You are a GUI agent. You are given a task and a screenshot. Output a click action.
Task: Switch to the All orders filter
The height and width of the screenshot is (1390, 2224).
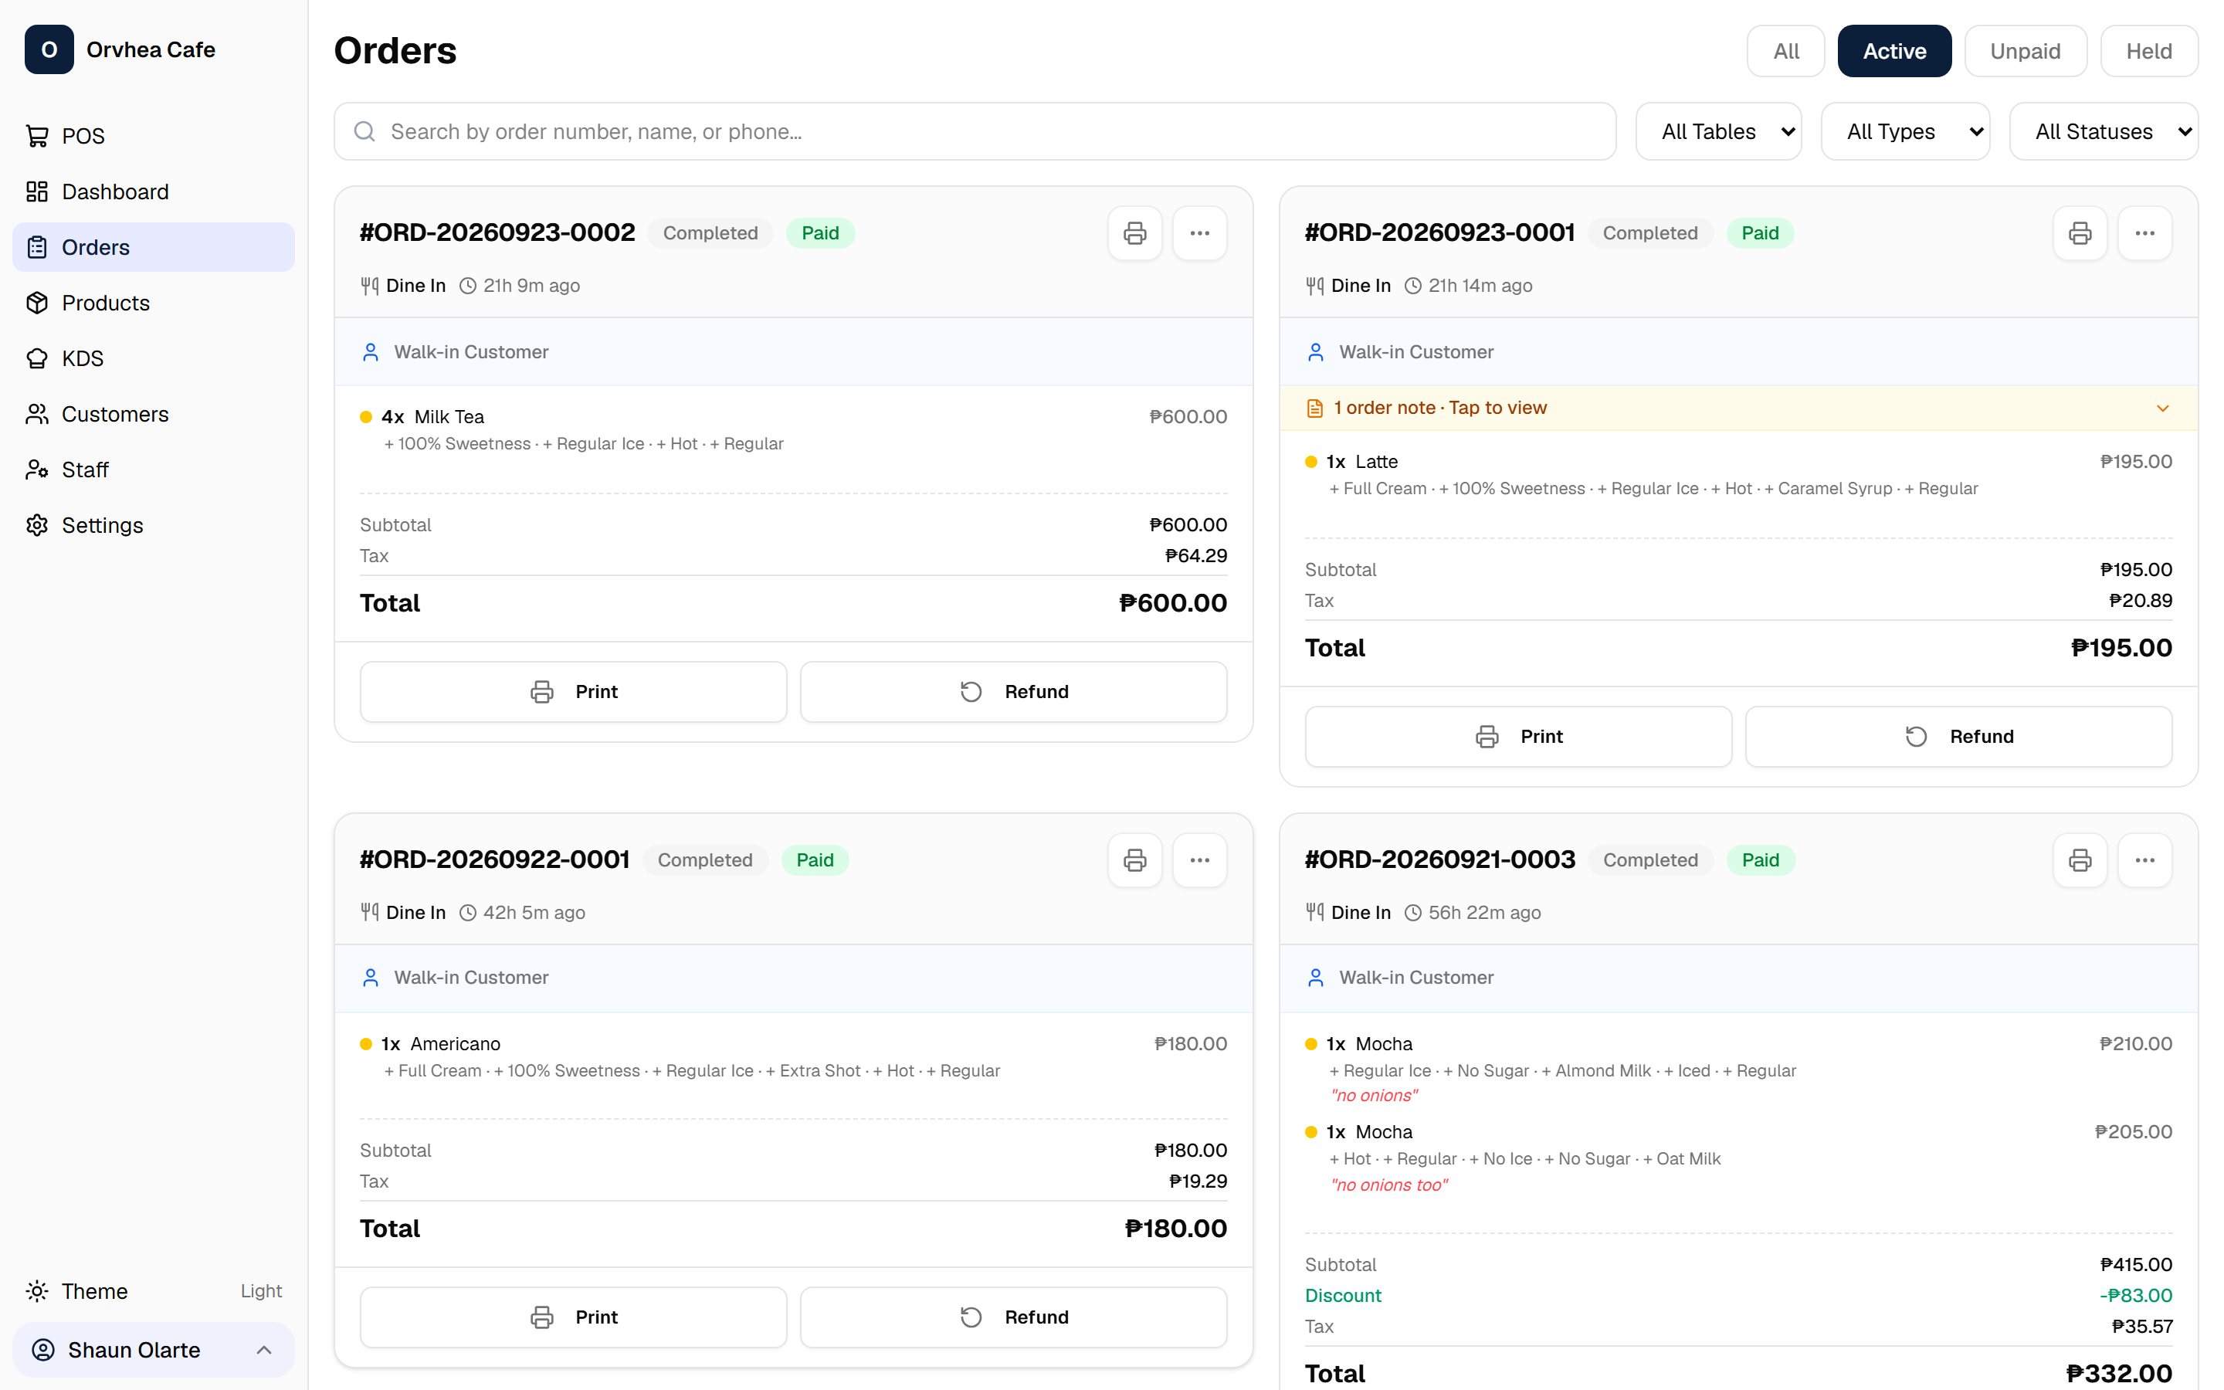click(x=1785, y=52)
